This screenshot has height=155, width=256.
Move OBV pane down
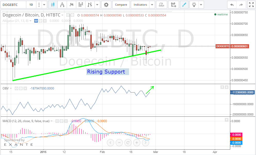pyautogui.click(x=227, y=87)
